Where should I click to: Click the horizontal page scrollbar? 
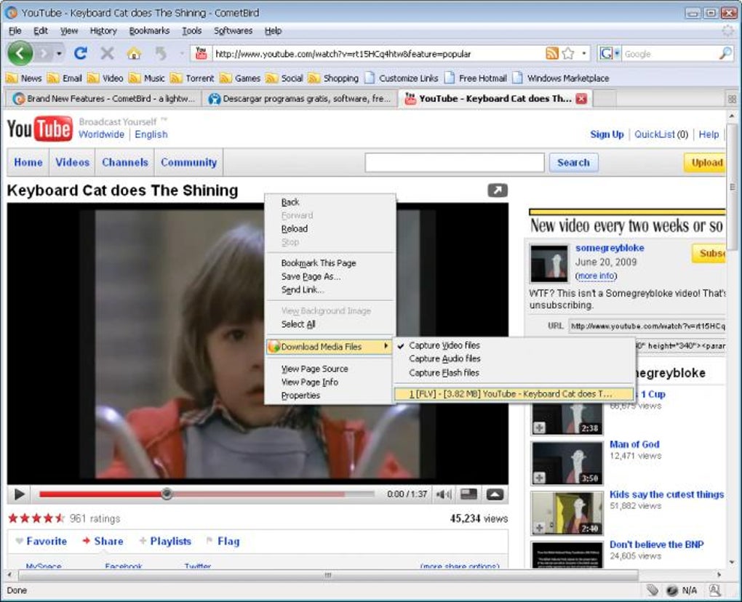328,574
